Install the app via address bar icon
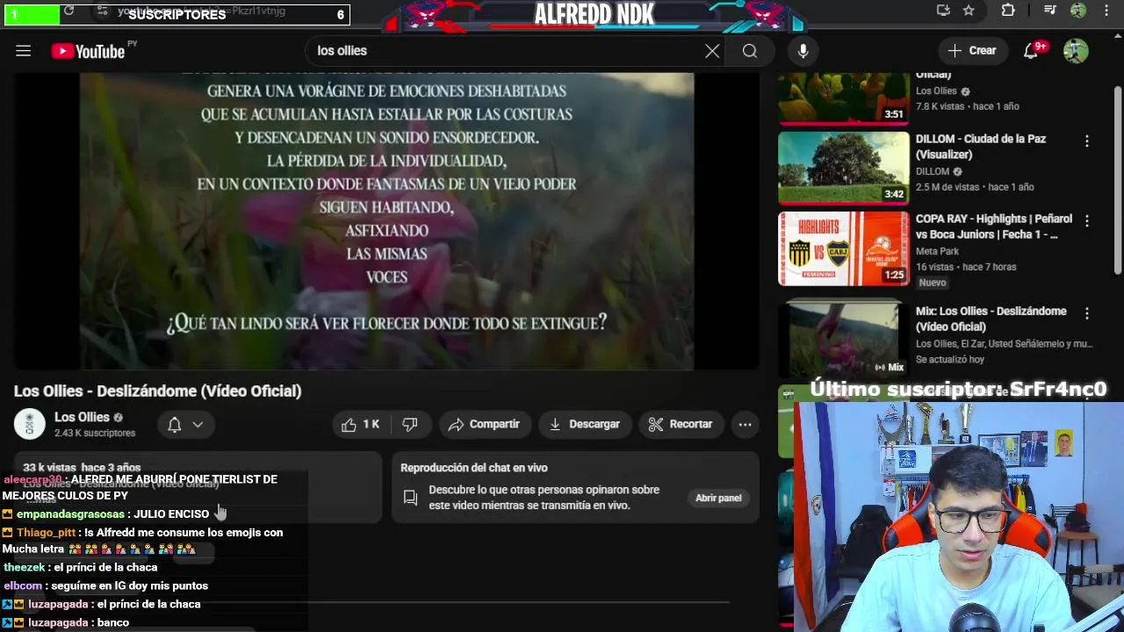The image size is (1124, 632). pyautogui.click(x=943, y=11)
